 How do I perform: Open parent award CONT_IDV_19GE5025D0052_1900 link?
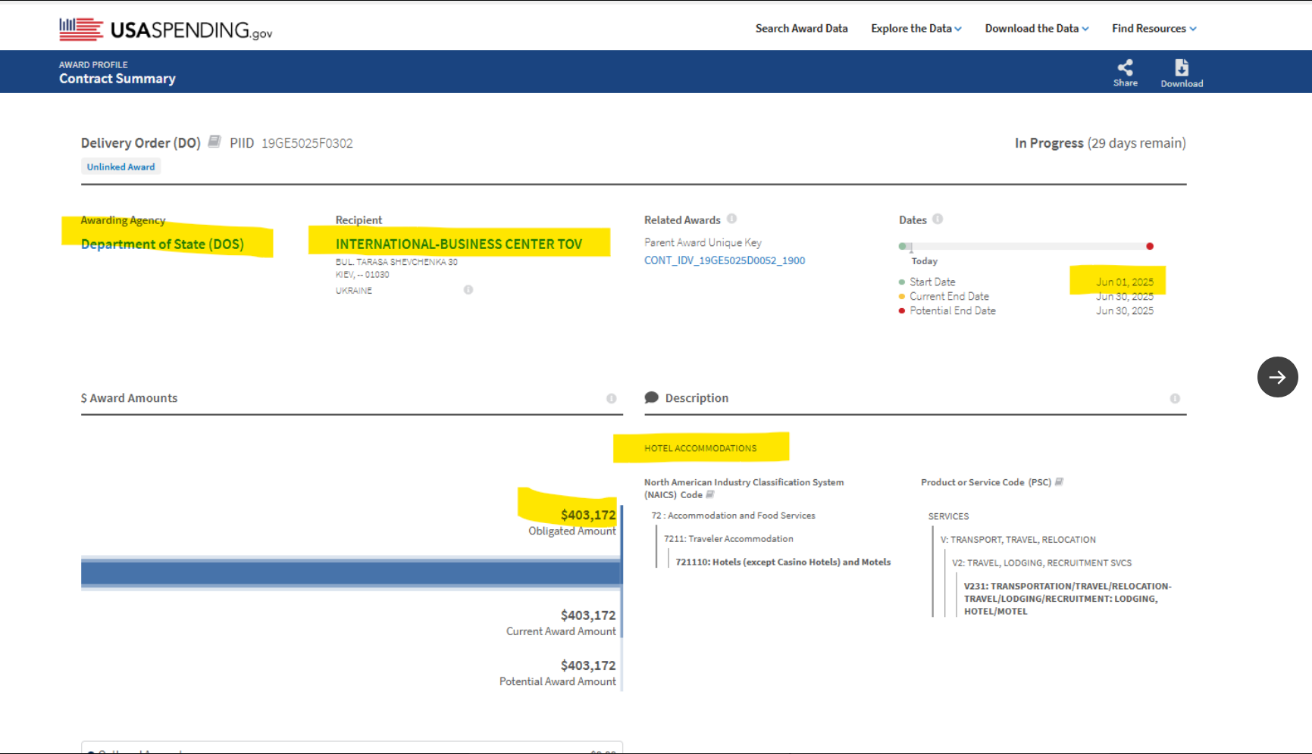tap(725, 260)
